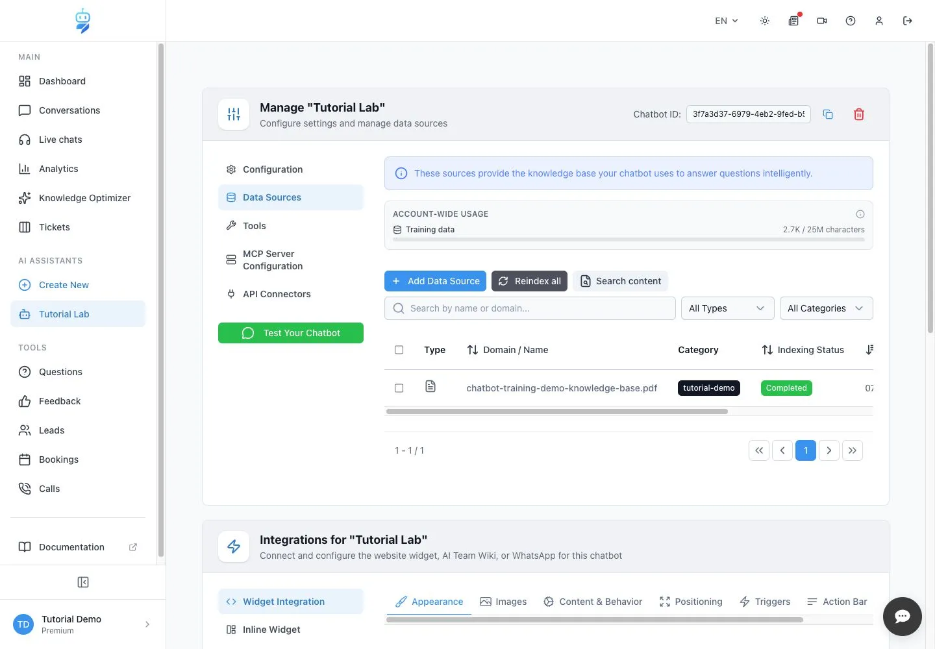The image size is (935, 649).
Task: Open the All Types filter dropdown
Action: 728,308
